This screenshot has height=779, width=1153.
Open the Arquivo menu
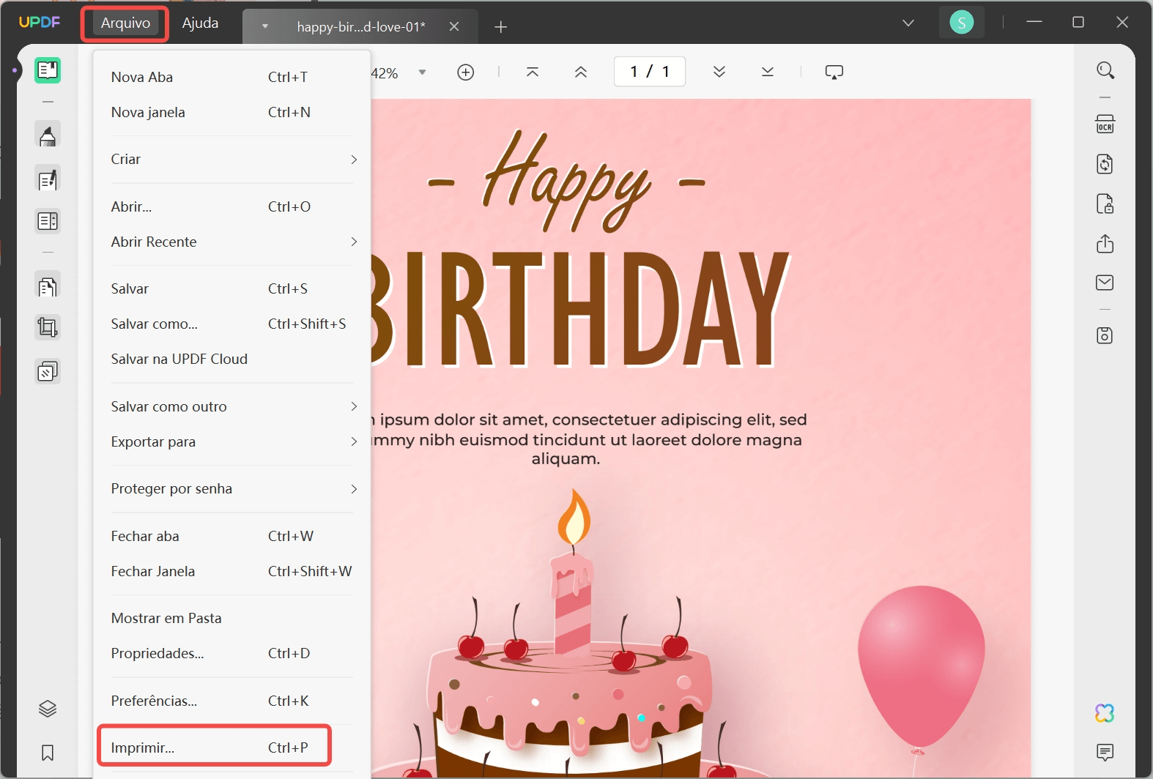coord(125,23)
